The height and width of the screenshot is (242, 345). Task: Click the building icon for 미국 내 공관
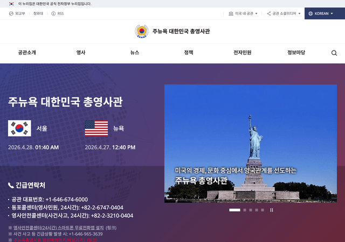pos(231,13)
